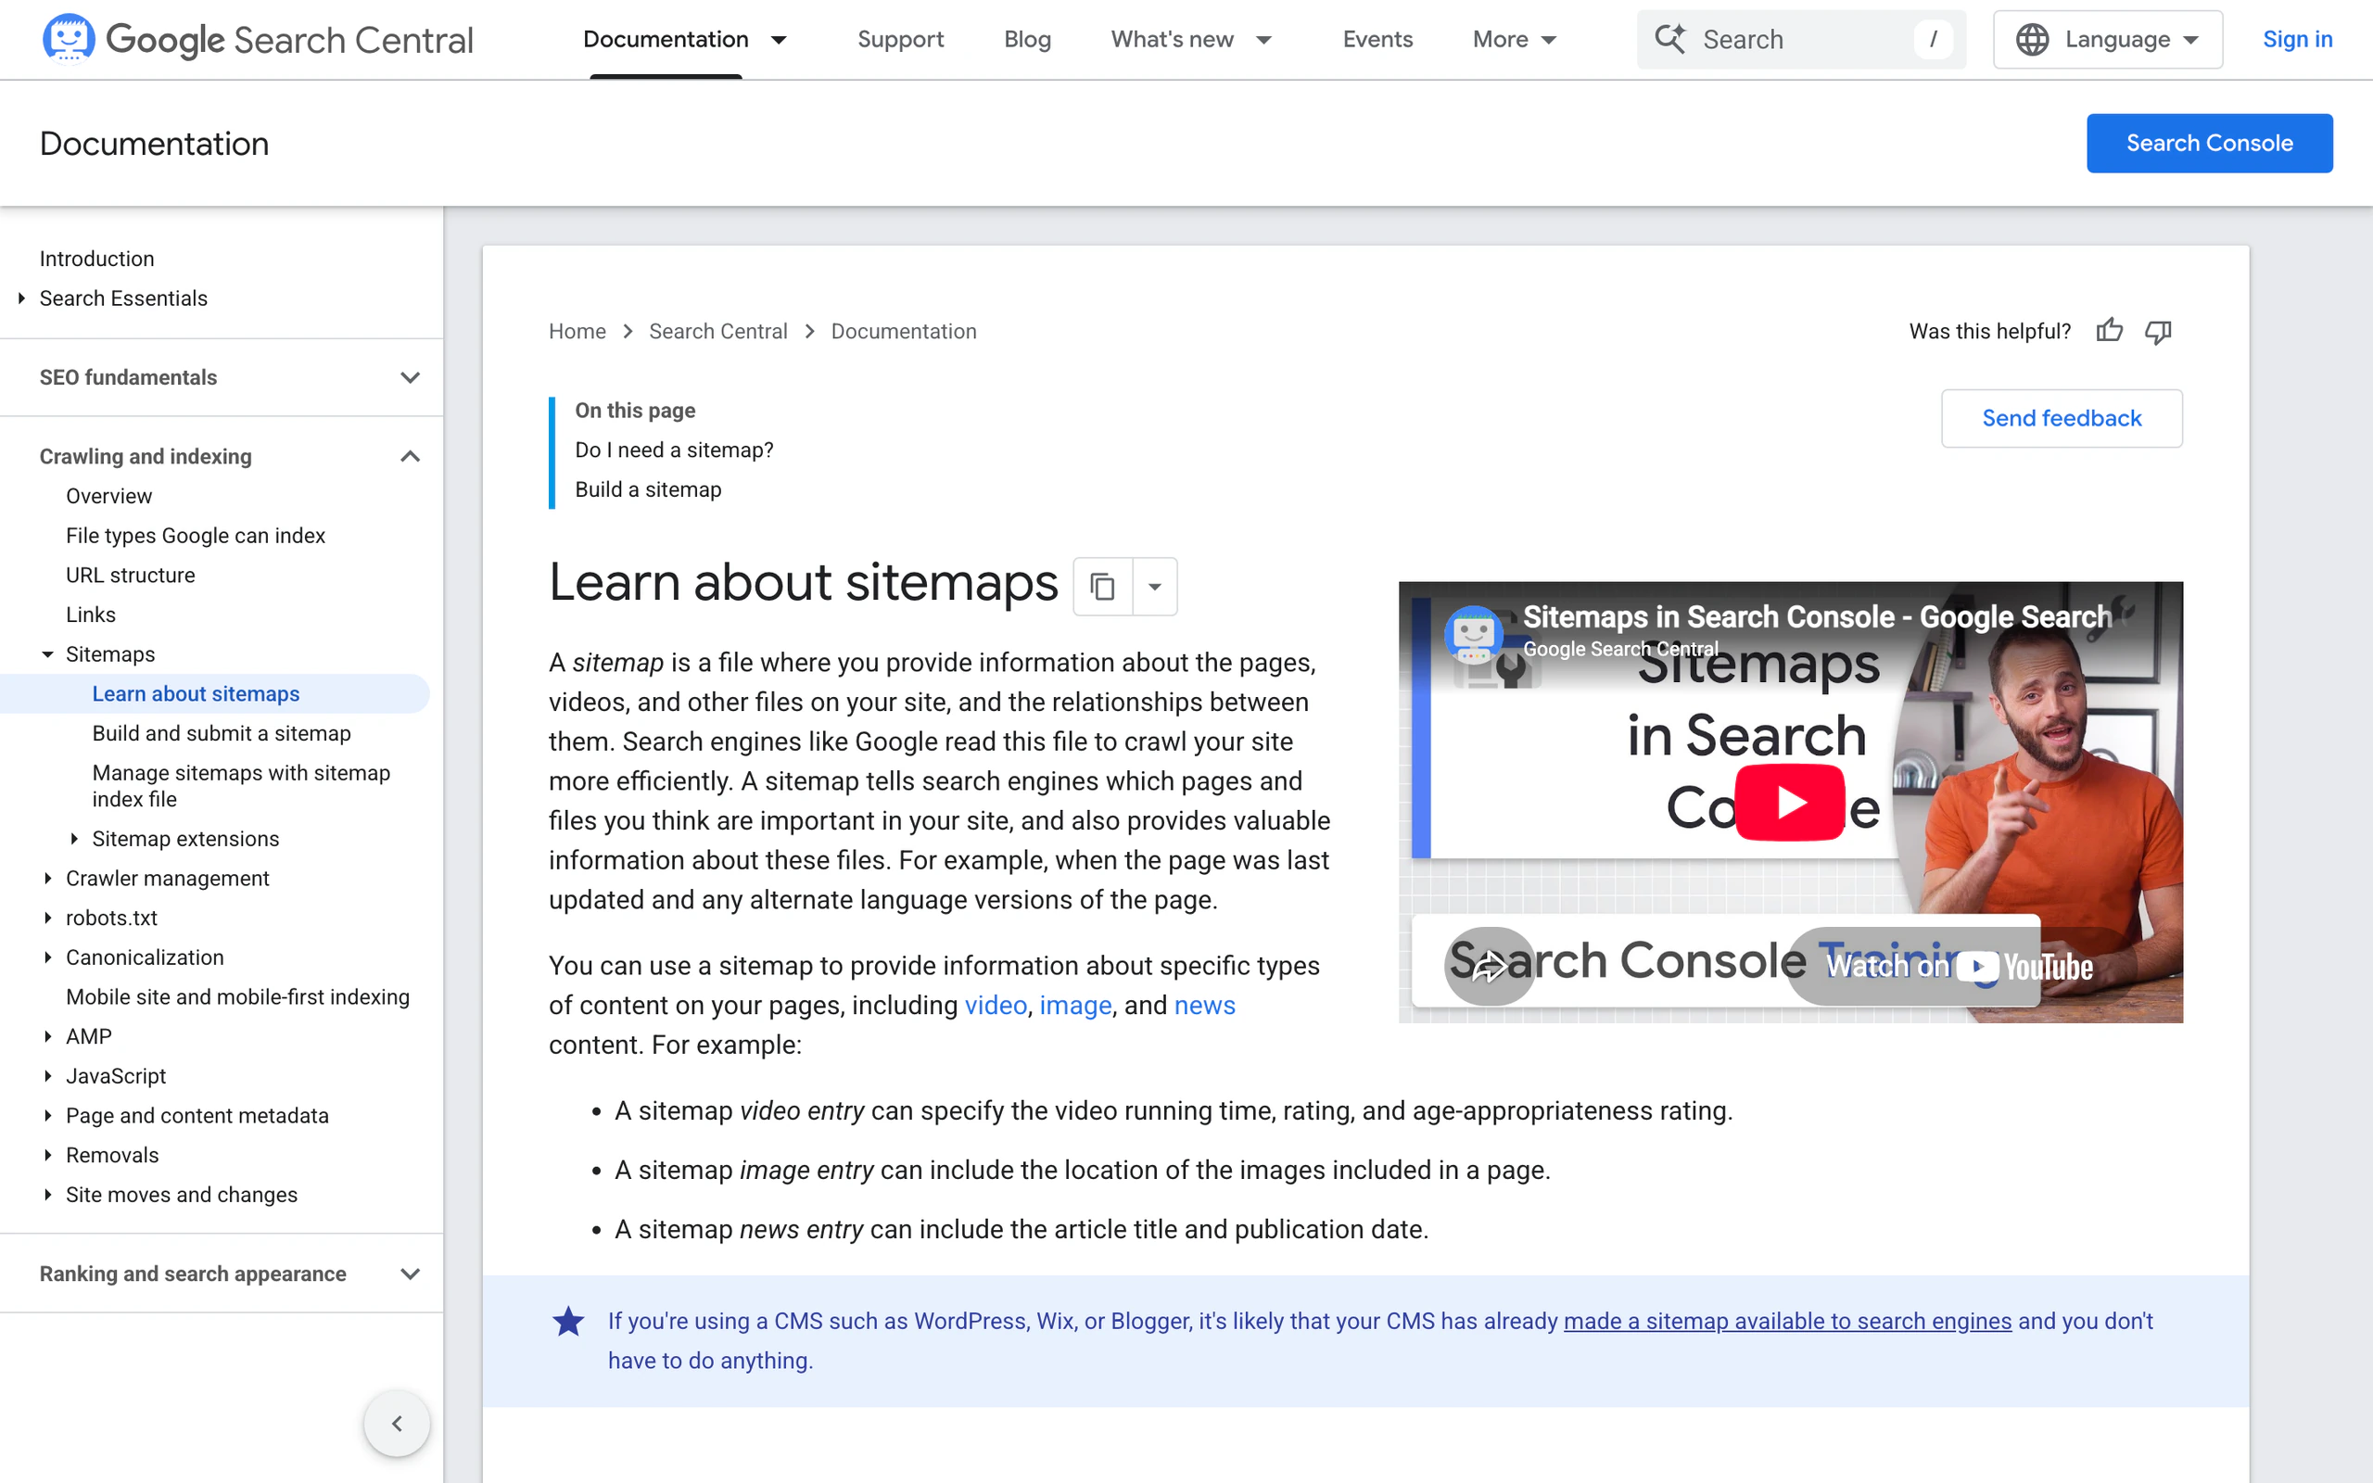
Task: Expand SEO fundamentals section
Action: click(411, 377)
